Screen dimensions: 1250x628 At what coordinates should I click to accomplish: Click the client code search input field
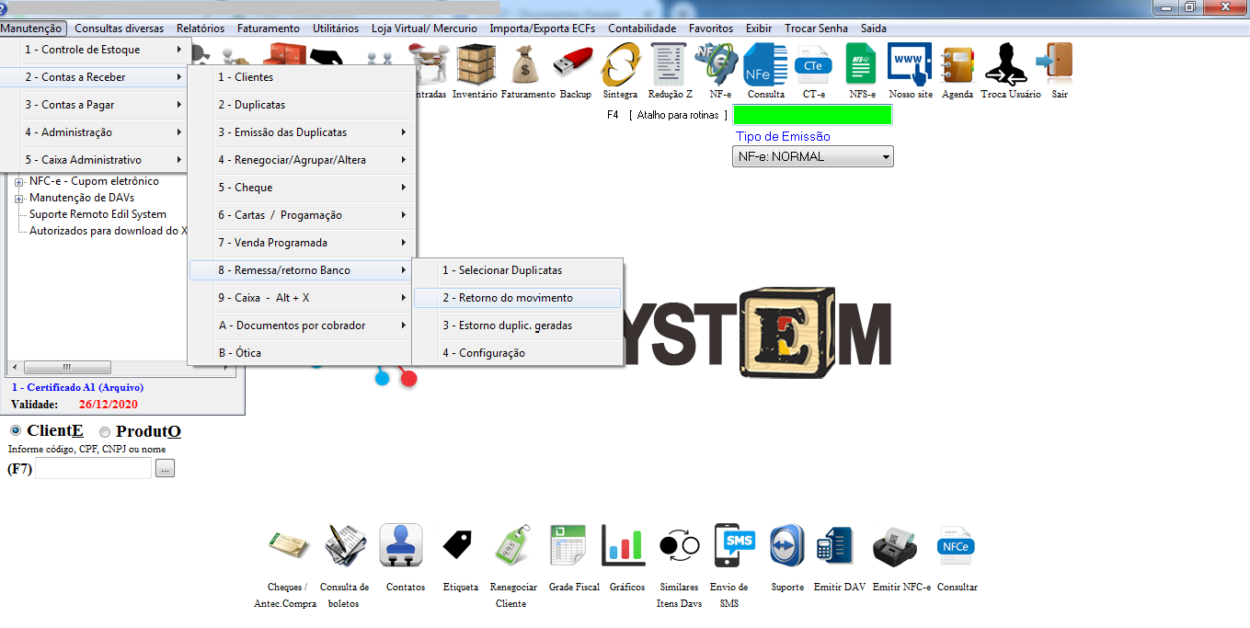(x=93, y=469)
